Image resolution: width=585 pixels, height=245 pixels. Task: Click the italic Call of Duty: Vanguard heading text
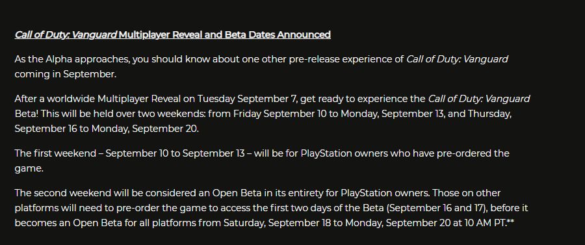[x=66, y=34]
